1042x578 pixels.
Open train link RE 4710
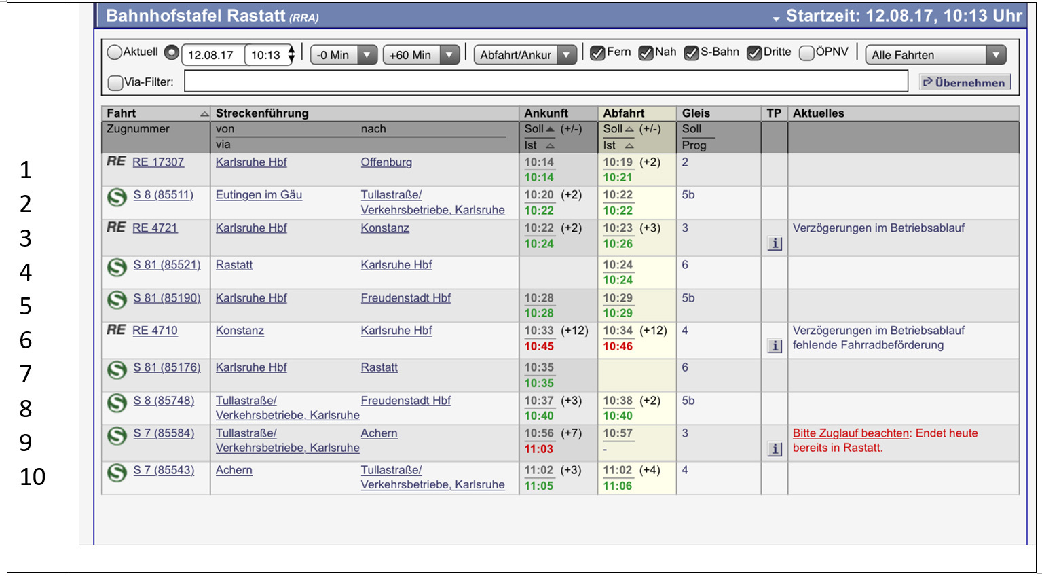(x=155, y=330)
